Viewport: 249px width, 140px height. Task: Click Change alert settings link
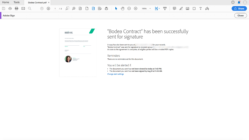click(x=115, y=74)
